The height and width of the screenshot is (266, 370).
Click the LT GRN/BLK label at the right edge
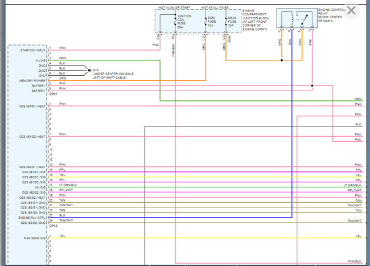[x=352, y=185]
